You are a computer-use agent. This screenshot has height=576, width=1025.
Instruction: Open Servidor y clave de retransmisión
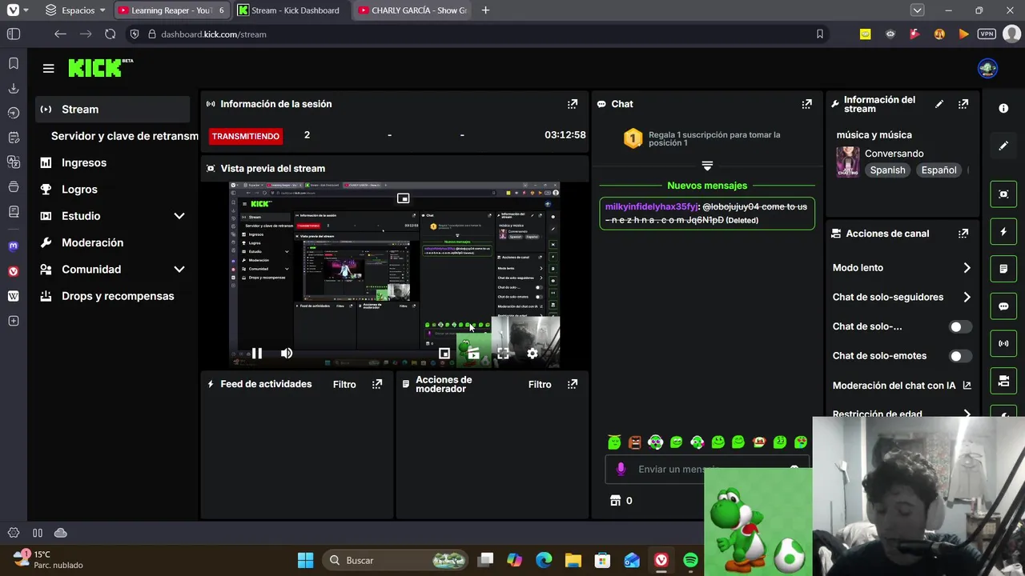point(124,136)
